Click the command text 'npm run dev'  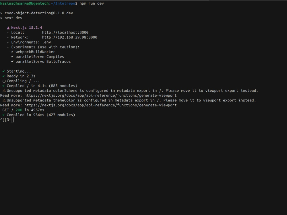coord(92,3)
